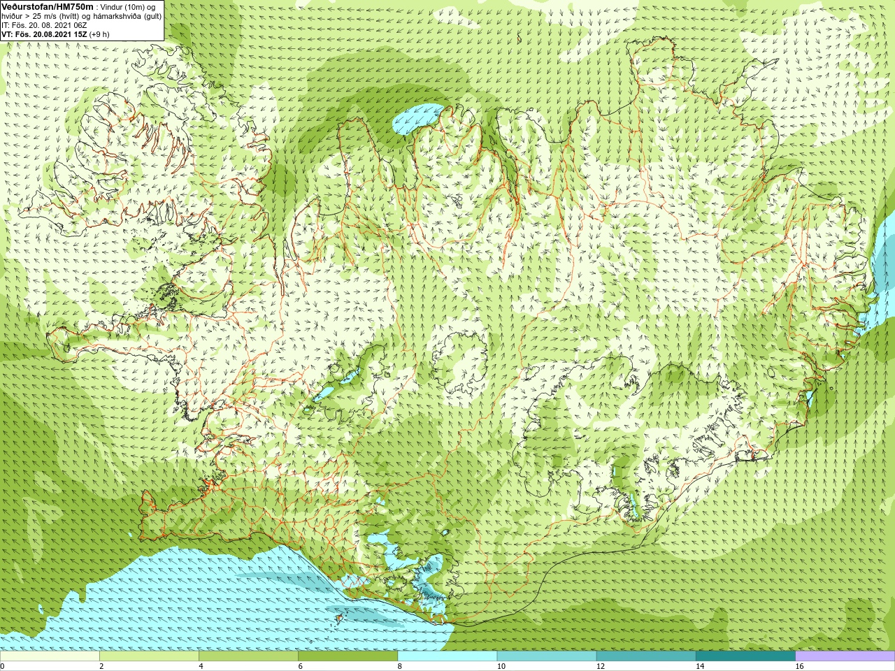Click the VT: Fös. 20.08.2021 15Z valid time

click(54, 34)
